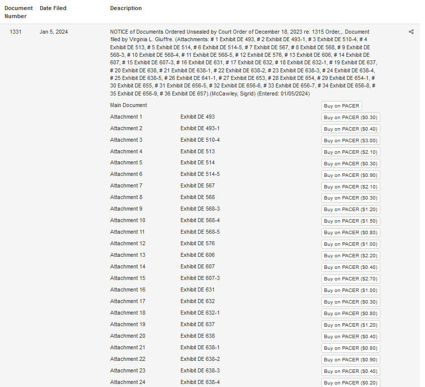
Task: Click Exhibit DE 631 in the attachment list
Action: pos(198,289)
